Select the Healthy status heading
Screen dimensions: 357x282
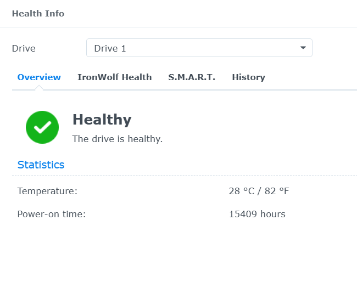click(x=102, y=120)
